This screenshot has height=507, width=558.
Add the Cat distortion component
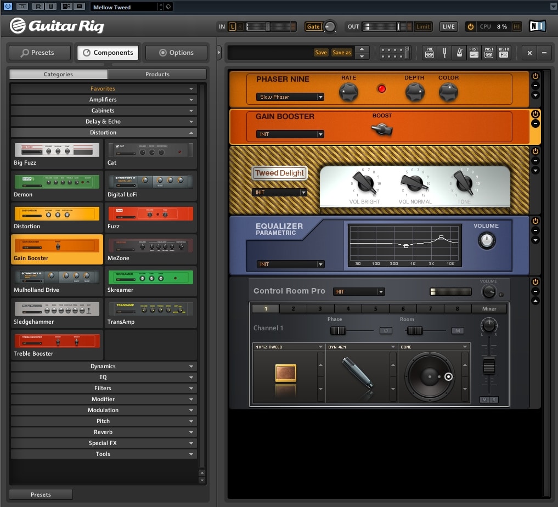150,154
